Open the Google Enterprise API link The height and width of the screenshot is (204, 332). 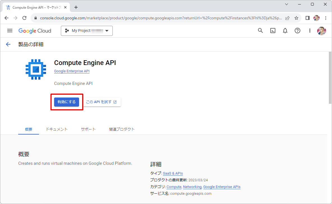pyautogui.click(x=72, y=71)
